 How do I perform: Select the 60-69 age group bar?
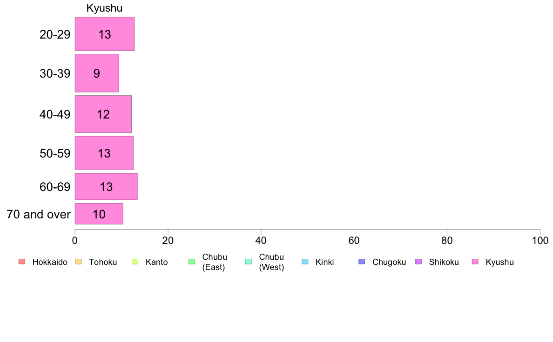[x=106, y=187]
